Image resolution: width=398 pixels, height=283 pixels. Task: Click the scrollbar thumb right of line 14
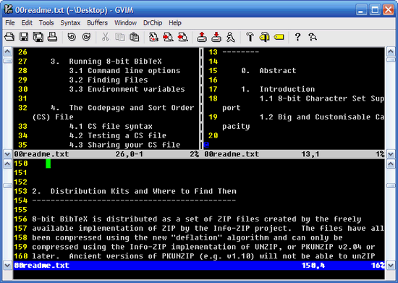click(391, 60)
